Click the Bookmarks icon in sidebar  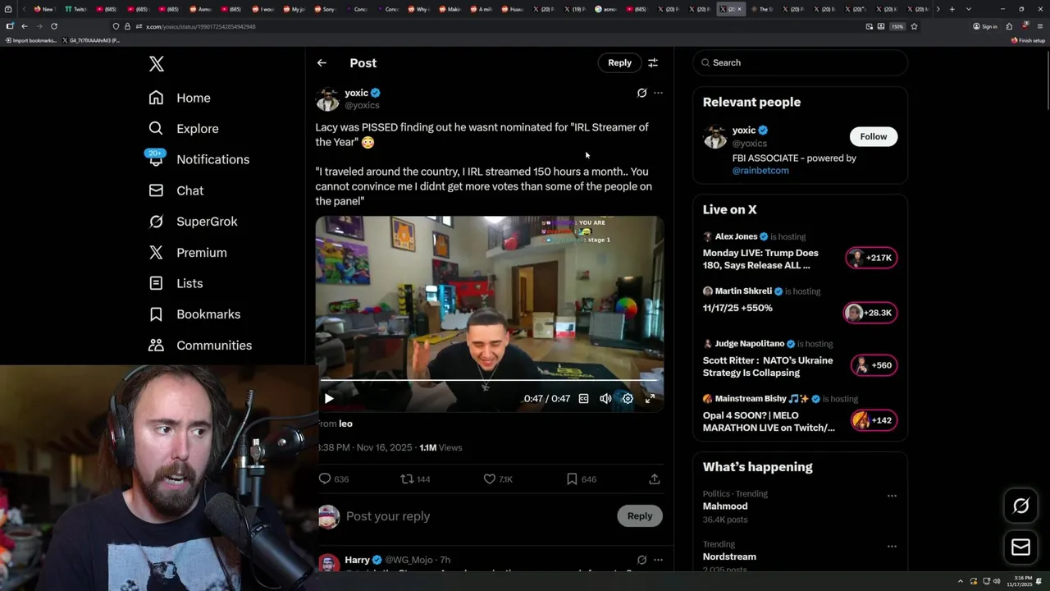[156, 314]
